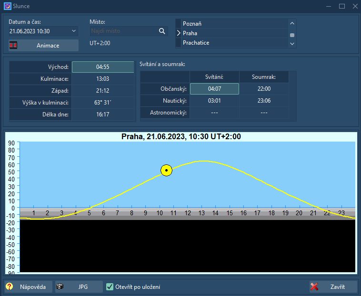The width and height of the screenshot is (361, 296).
Task: Open the date and time dropdown
Action: (x=74, y=31)
